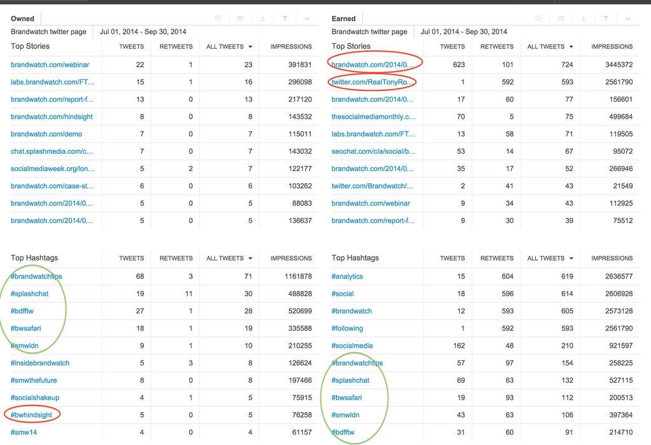The height and width of the screenshot is (445, 651).
Task: Click the date range Jul 01 - Sep 30 field
Action: point(144,31)
